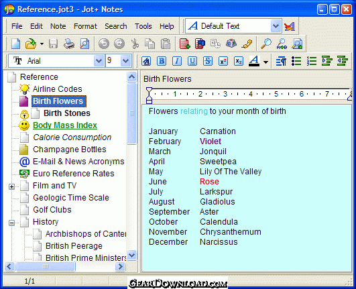Click the style brush icon beside Default Text
The image size is (356, 289).
(290, 26)
